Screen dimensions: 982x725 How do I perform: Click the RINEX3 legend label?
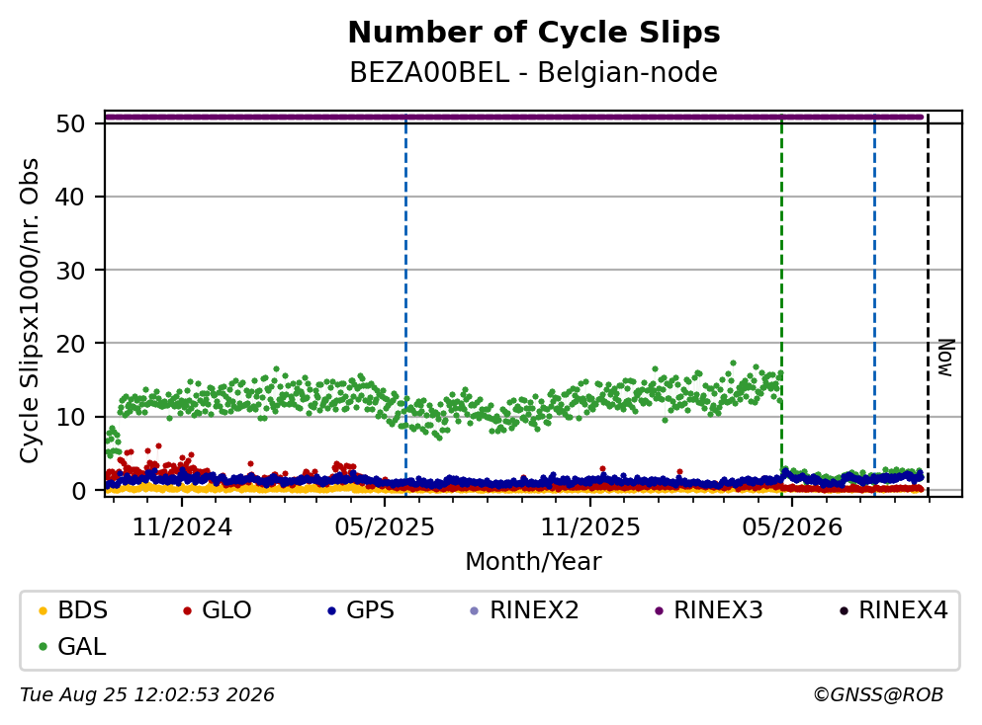tap(718, 609)
